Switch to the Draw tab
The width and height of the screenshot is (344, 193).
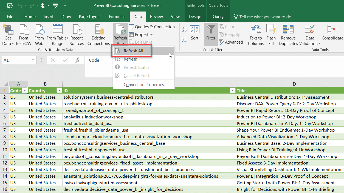66,17
